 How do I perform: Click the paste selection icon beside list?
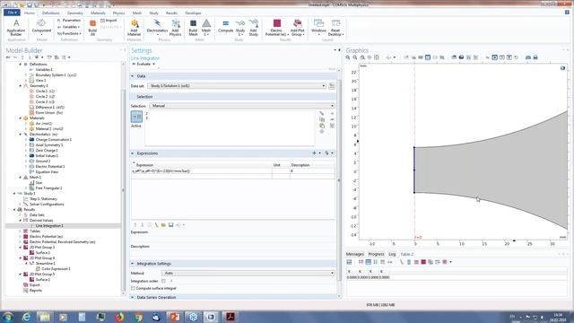pyautogui.click(x=322, y=126)
